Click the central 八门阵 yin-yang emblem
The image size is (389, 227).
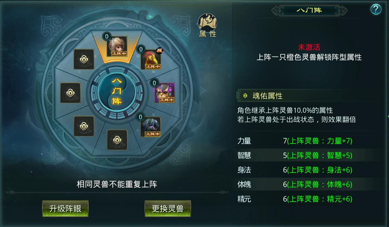pos(117,92)
